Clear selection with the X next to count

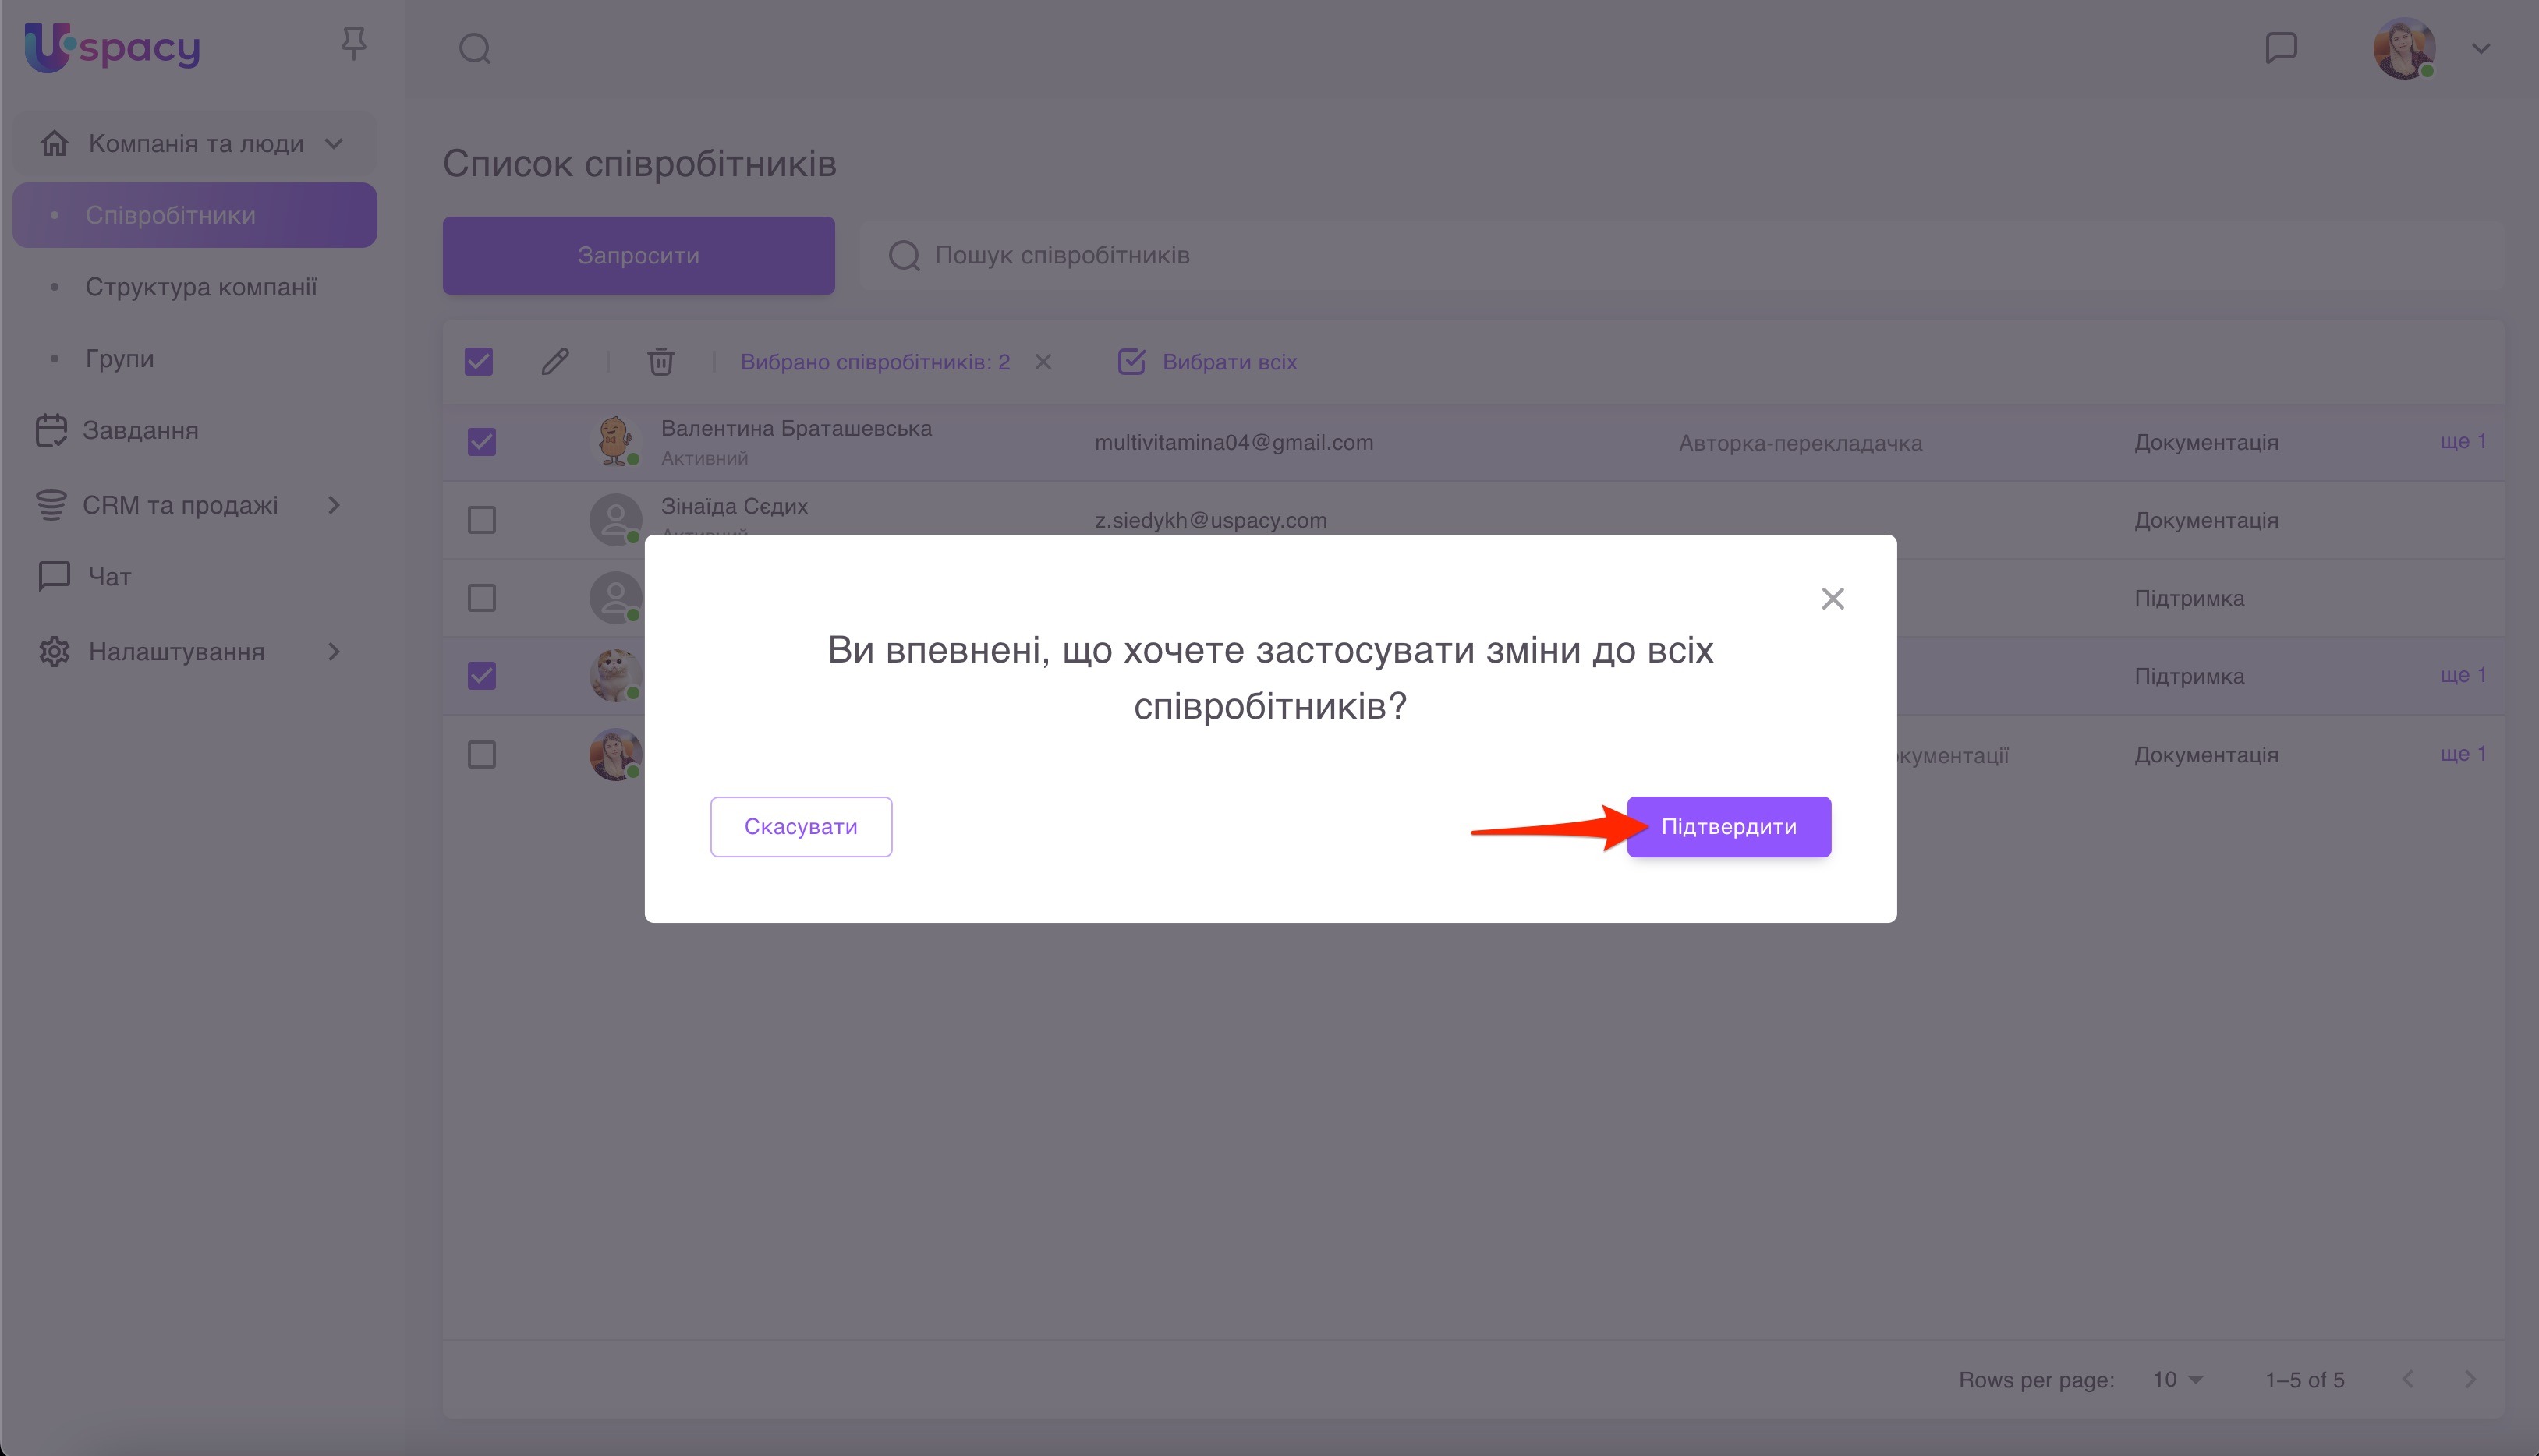(x=1043, y=361)
